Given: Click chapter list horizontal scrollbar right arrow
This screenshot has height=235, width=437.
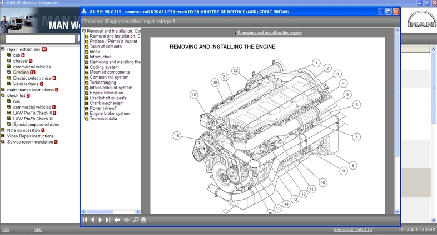Looking at the screenshot, I should 137,211.
